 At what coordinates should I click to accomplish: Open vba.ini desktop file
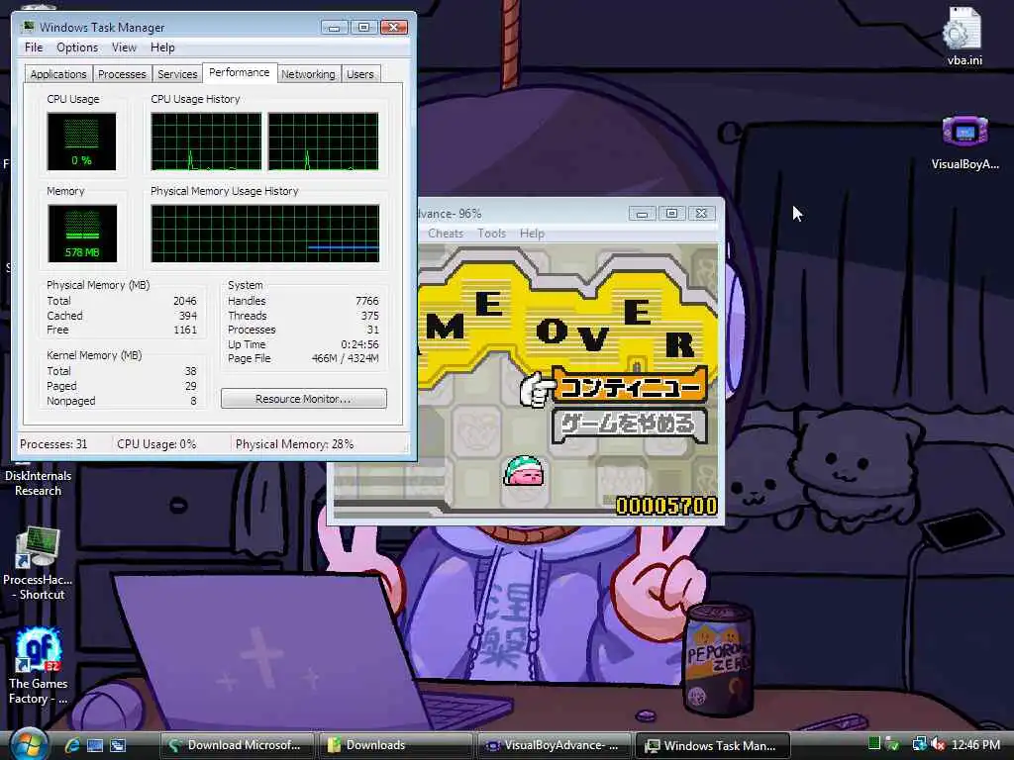(x=964, y=37)
